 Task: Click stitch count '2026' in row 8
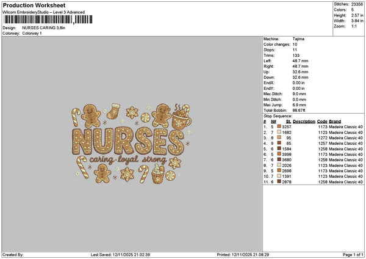coord(287,166)
